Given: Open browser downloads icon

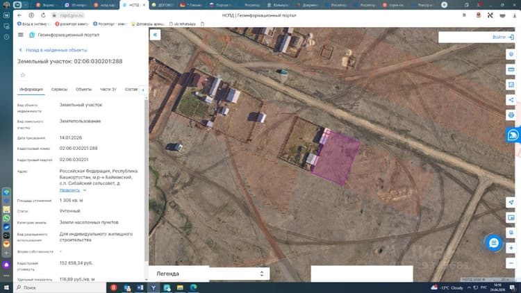Looking at the screenshot, I should tap(514, 15).
